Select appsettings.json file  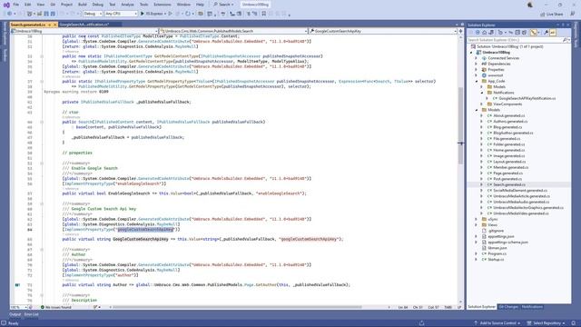pyautogui.click(x=500, y=236)
